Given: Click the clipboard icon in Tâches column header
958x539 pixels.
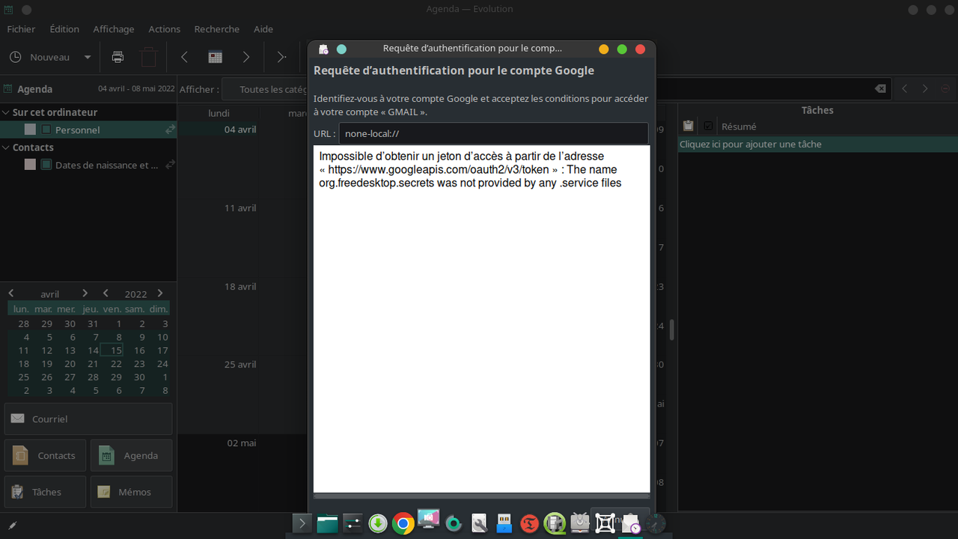Looking at the screenshot, I should tap(689, 126).
